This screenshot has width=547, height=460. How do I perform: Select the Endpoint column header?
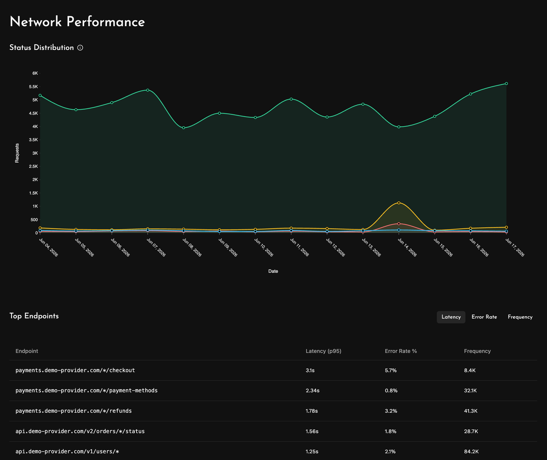[26, 351]
